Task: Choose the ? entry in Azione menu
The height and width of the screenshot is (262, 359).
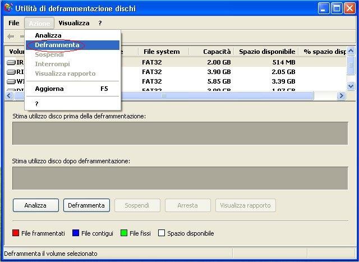Action: [73, 104]
